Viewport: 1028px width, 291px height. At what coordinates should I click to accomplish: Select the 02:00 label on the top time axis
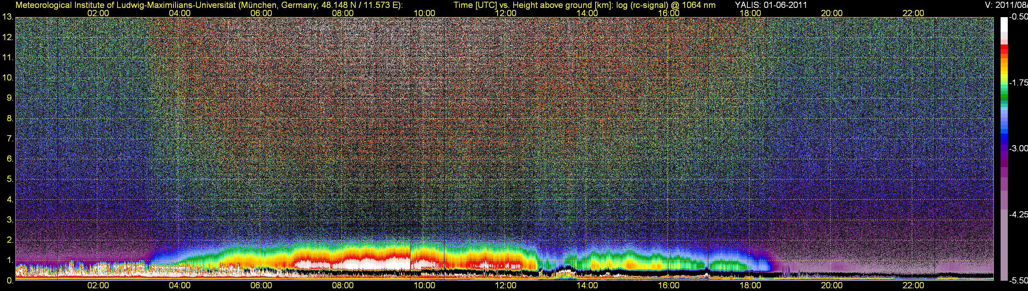(98, 13)
